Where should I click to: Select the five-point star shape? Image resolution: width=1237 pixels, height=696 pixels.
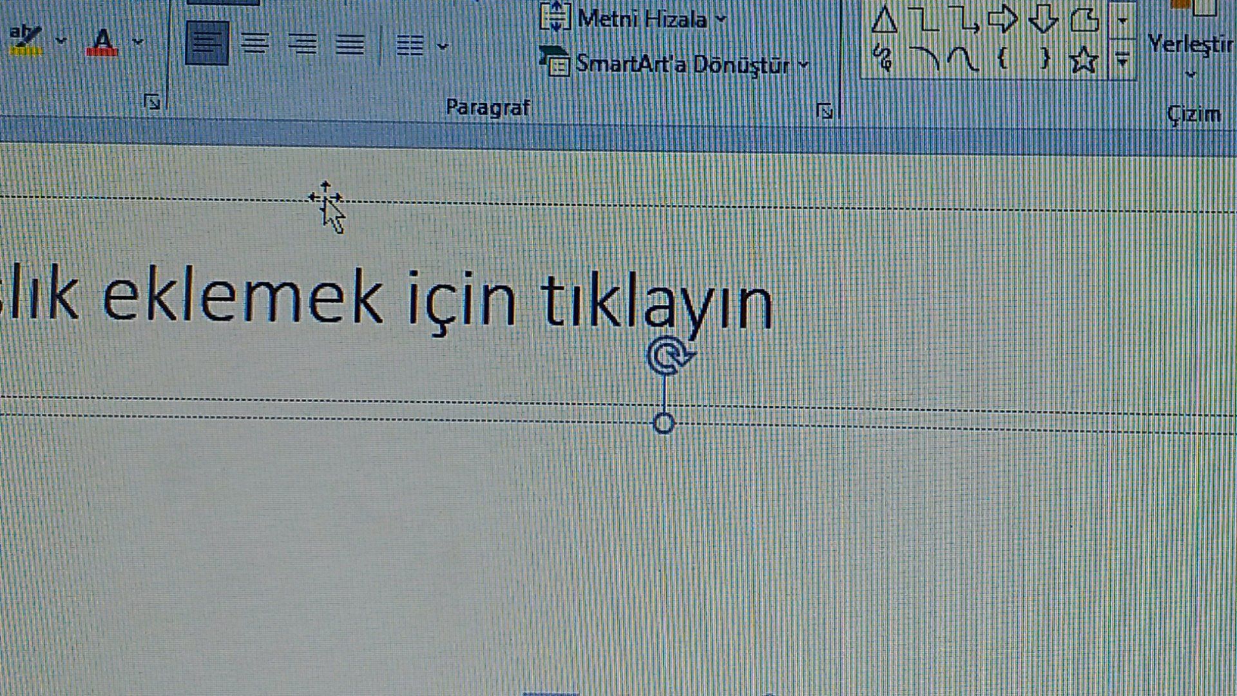click(x=1083, y=61)
